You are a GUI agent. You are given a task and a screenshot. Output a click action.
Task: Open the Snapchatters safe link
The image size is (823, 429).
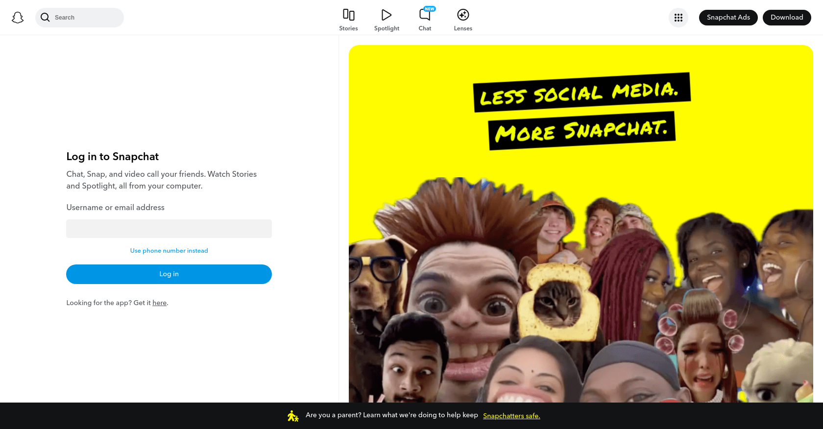tap(511, 416)
